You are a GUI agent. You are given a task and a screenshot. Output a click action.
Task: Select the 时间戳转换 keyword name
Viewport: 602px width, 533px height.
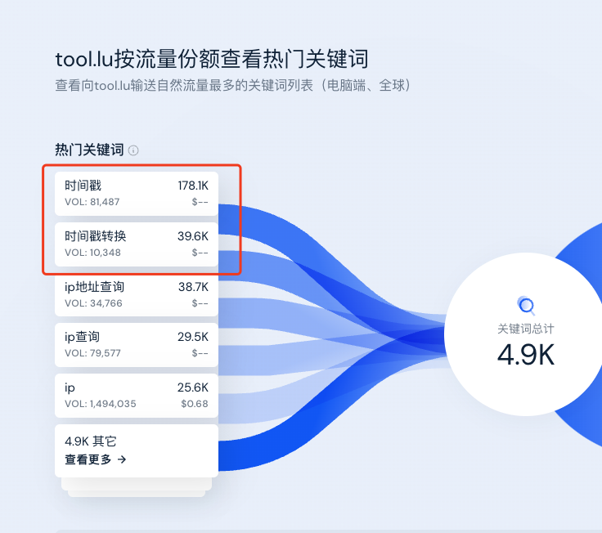(x=96, y=236)
